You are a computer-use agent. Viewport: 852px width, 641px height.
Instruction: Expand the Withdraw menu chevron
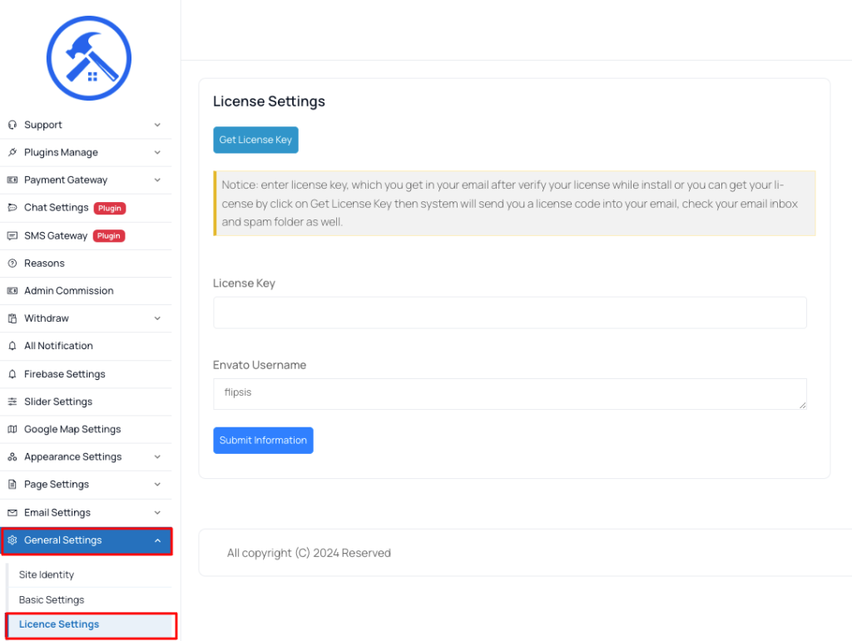157,318
